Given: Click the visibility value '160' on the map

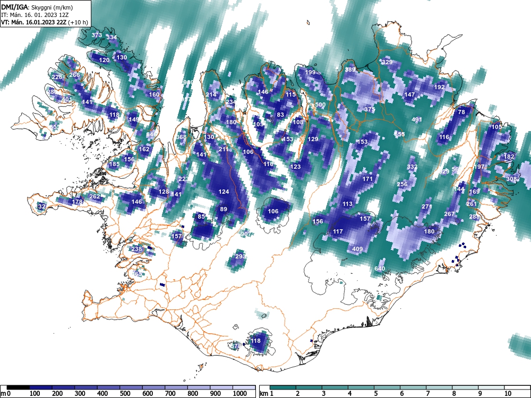Looking at the screenshot, I should point(154,95).
